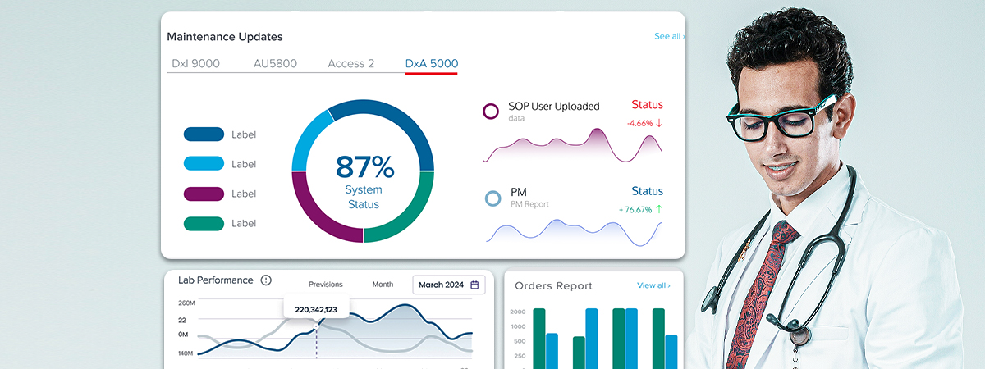The height and width of the screenshot is (369, 985).
Task: Select the DxA 5000 tab
Action: coord(432,63)
